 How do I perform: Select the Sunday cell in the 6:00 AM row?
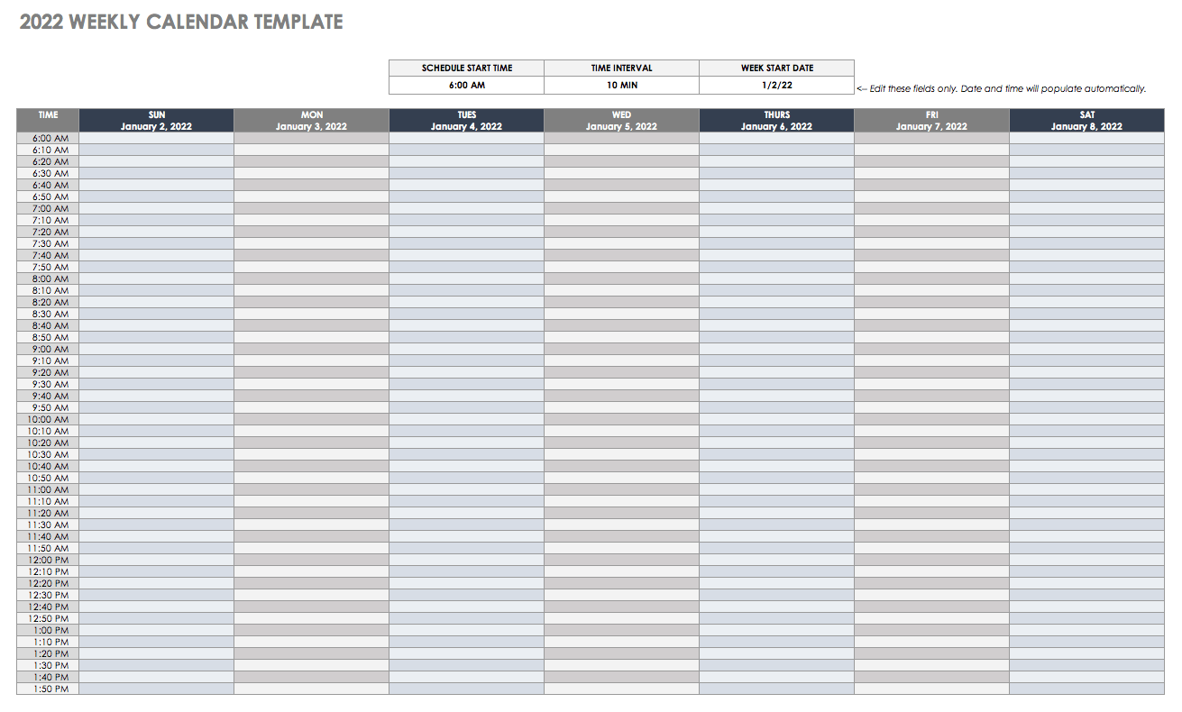(x=157, y=138)
